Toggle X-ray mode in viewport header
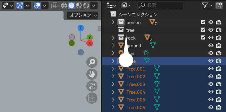This screenshot has height=112, width=226. point(55,6)
